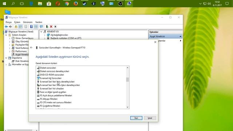Expand Hizmetler ve Uygulamalar node
Viewport: 233px width, 131px height.
[x=6, y=64]
